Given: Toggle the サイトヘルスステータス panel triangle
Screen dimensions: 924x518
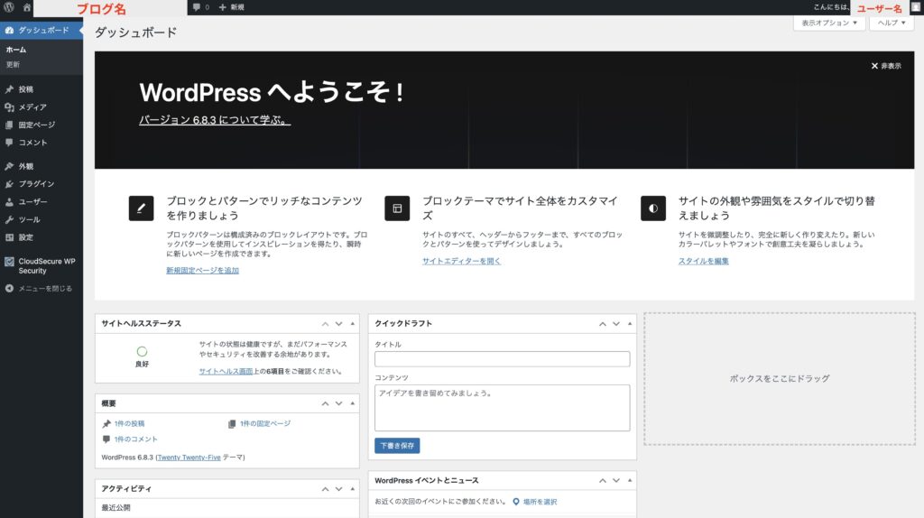Looking at the screenshot, I should tap(353, 323).
